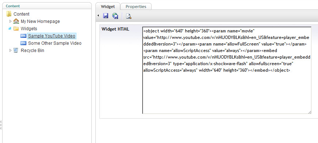Click the Content root folder icon

[x=9, y=14]
